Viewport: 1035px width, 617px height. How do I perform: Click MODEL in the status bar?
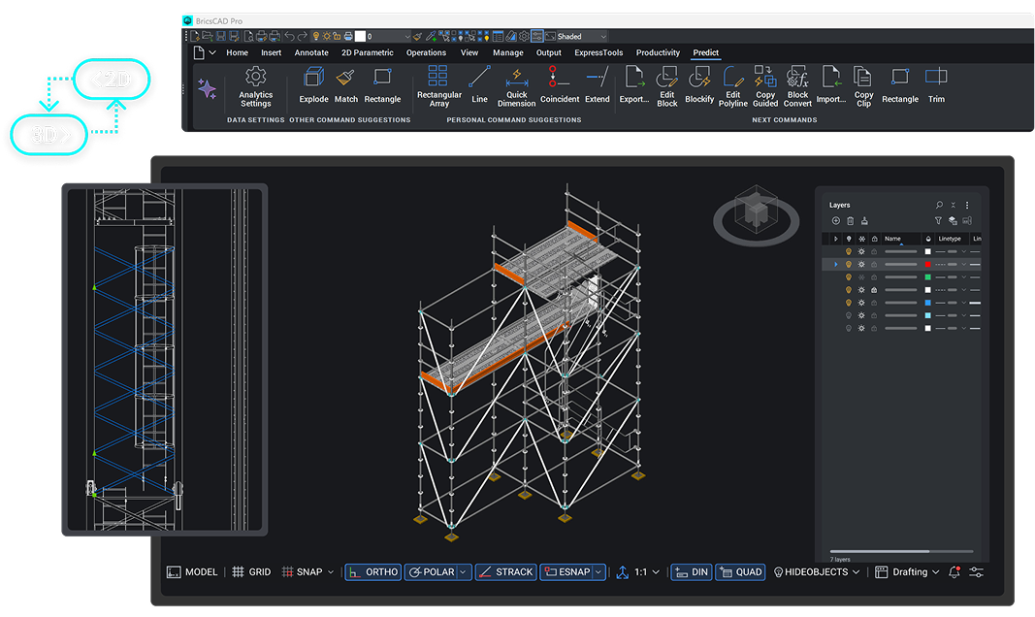tap(192, 572)
